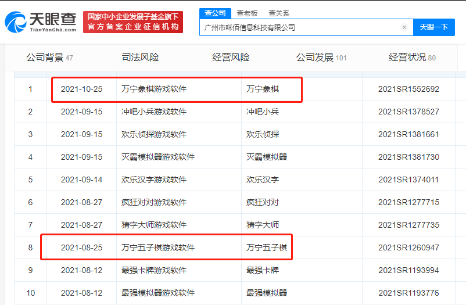Click the registration number 2021SR1193994
This screenshot has height=305, width=466.
pyautogui.click(x=408, y=270)
